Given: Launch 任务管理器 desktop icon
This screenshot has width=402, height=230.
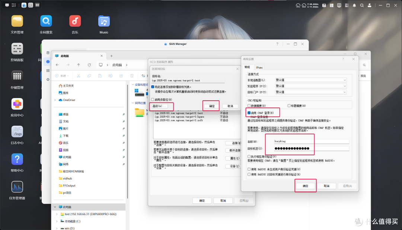Looking at the screenshot, I should [17, 187].
